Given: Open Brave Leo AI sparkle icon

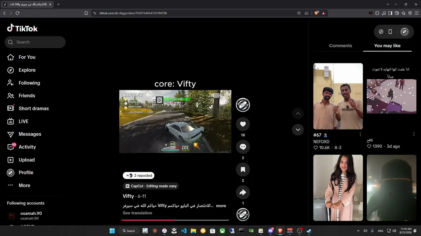Looking at the screenshot, I should tap(403, 13).
